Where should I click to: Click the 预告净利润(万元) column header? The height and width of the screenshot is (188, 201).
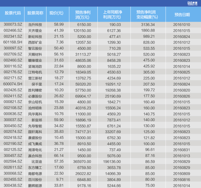pos(83,15)
